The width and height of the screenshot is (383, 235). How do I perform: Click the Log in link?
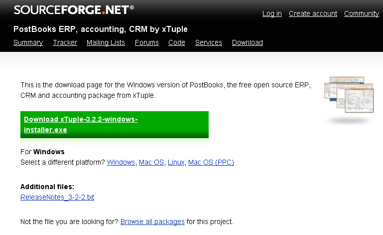[x=272, y=13]
